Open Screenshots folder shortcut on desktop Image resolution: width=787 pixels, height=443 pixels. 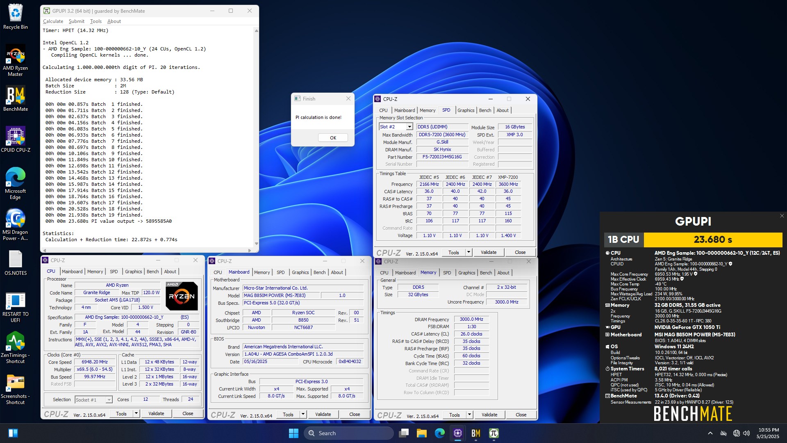pos(16,388)
